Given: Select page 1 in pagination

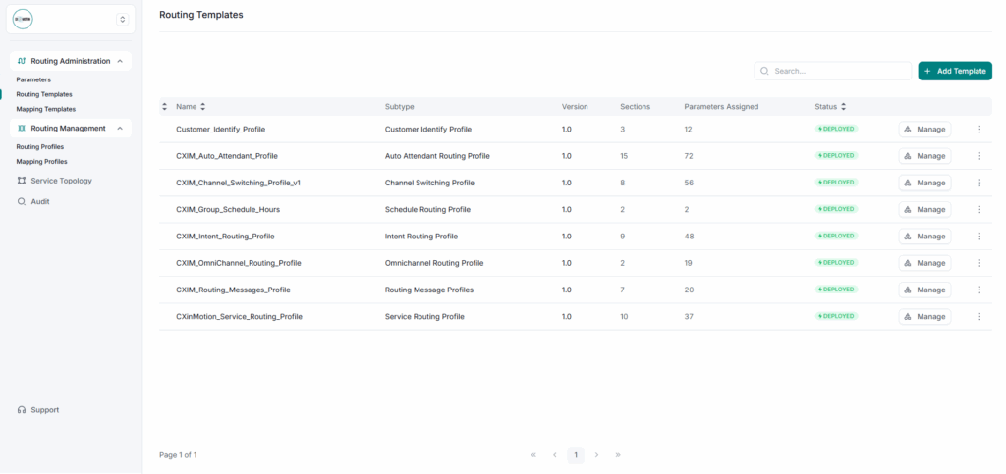Looking at the screenshot, I should 576,455.
